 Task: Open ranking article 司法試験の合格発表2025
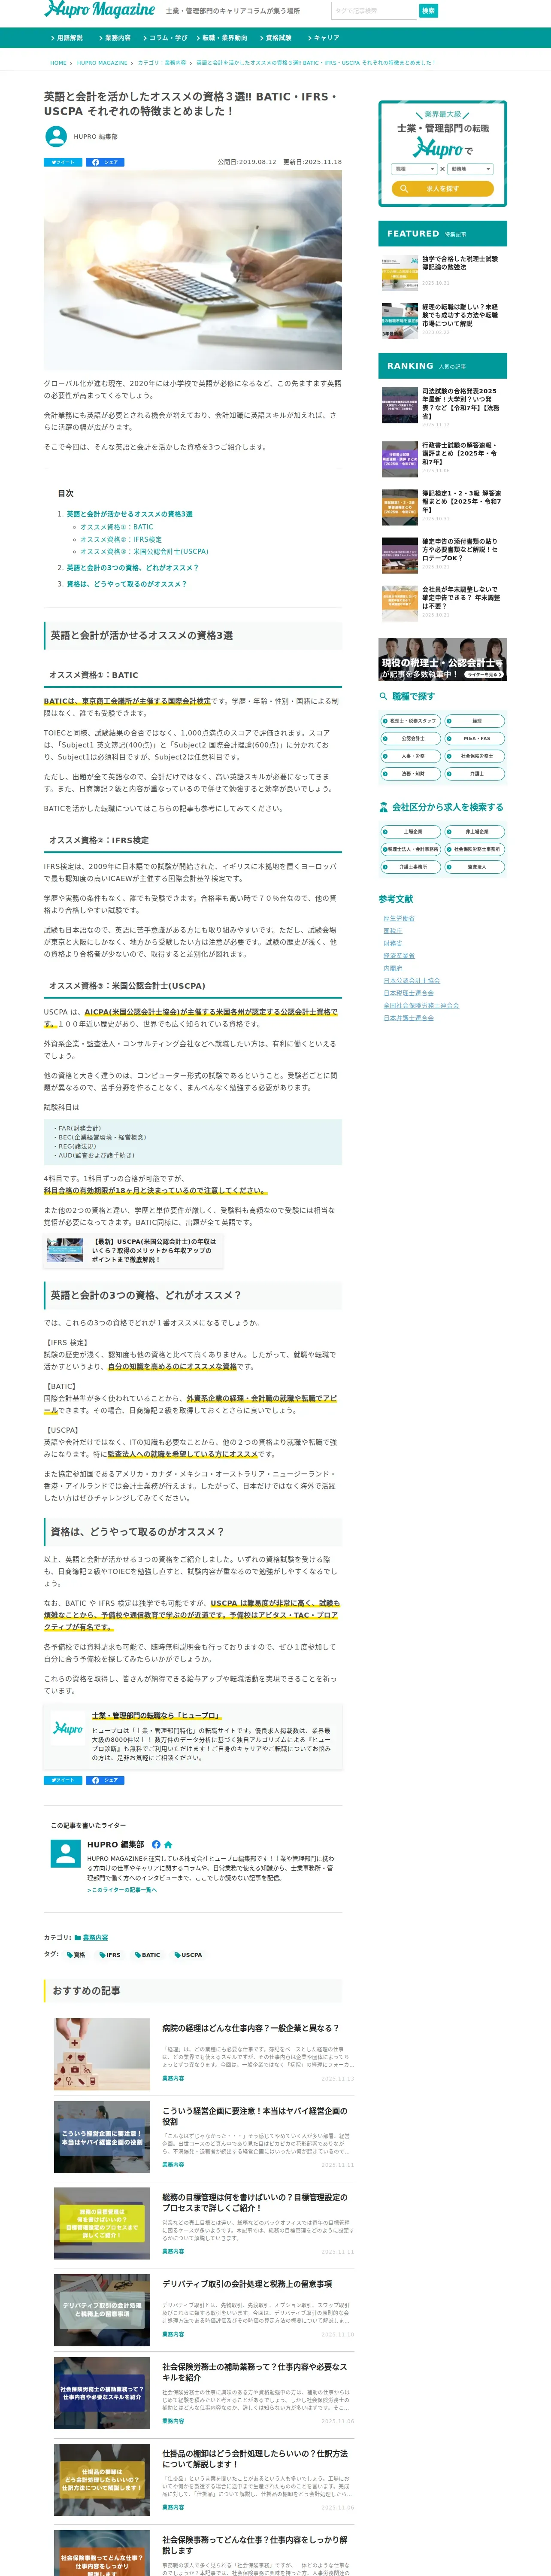(443, 407)
